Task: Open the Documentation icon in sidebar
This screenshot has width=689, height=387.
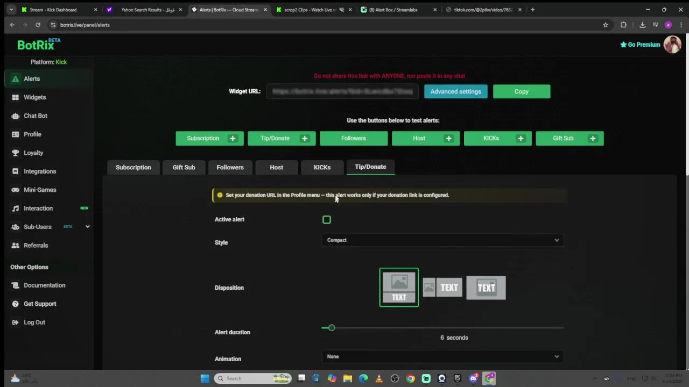Action: pyautogui.click(x=15, y=285)
